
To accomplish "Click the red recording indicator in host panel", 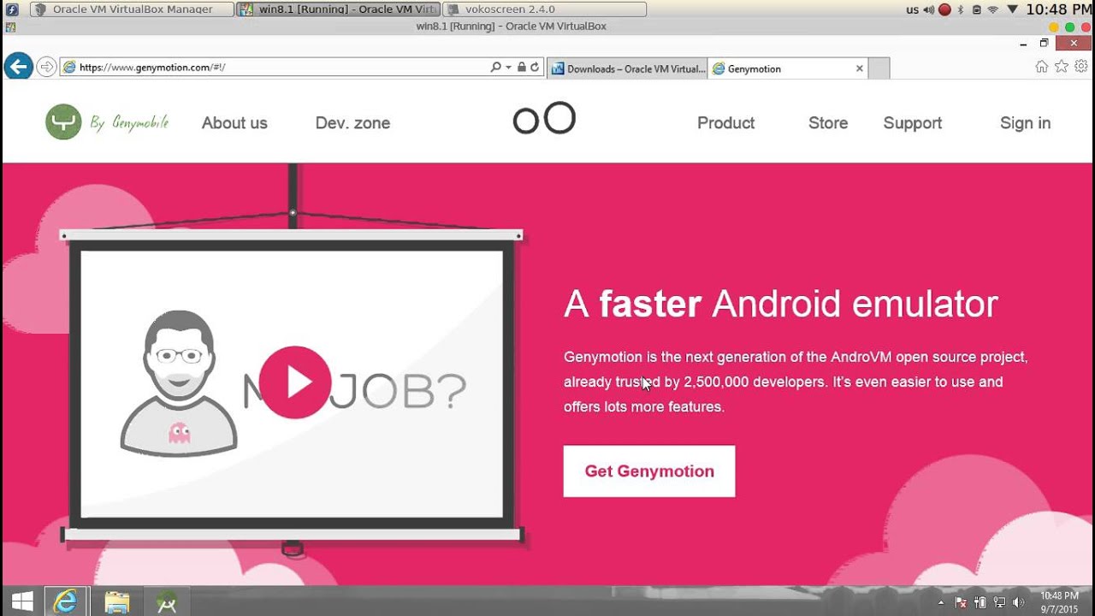I will [x=944, y=9].
